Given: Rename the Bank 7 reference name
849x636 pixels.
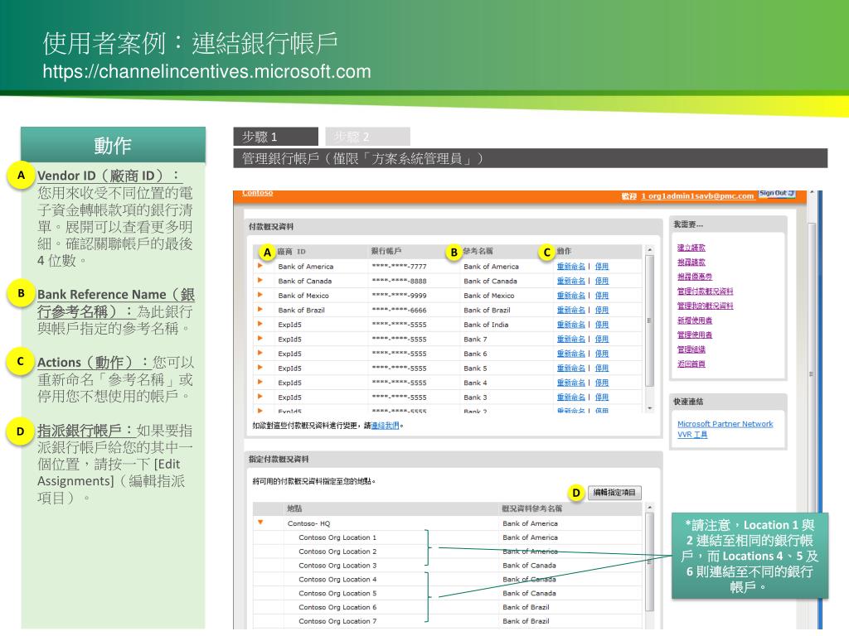Looking at the screenshot, I should click(570, 339).
